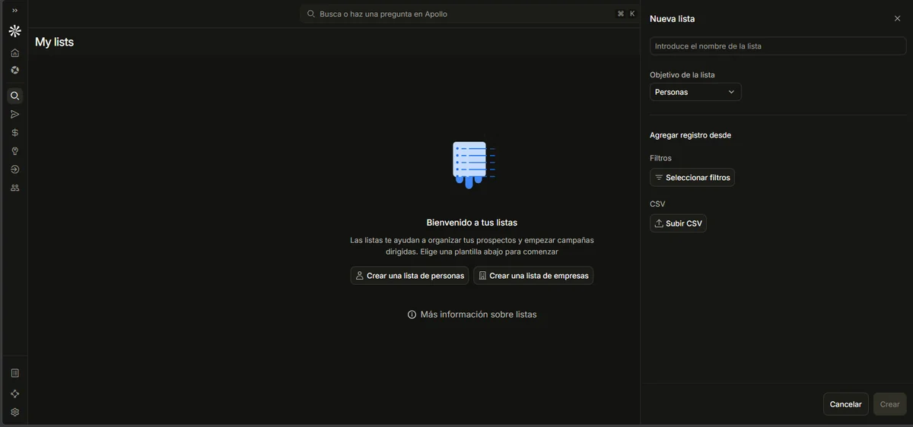
Task: Click Crear una lista de empresas
Action: 533,276
